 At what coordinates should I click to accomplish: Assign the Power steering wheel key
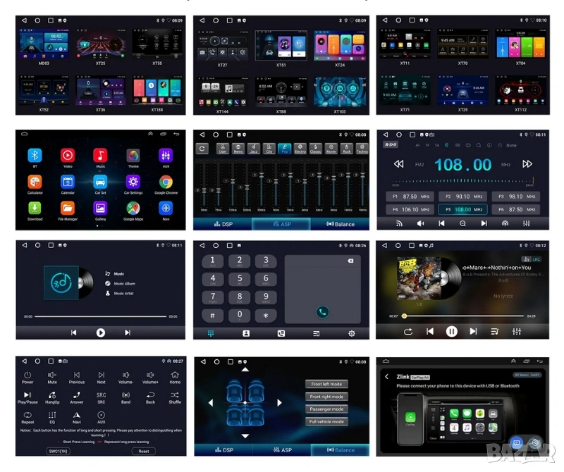point(27,378)
